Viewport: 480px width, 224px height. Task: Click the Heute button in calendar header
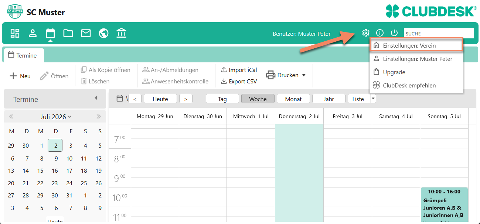[160, 99]
